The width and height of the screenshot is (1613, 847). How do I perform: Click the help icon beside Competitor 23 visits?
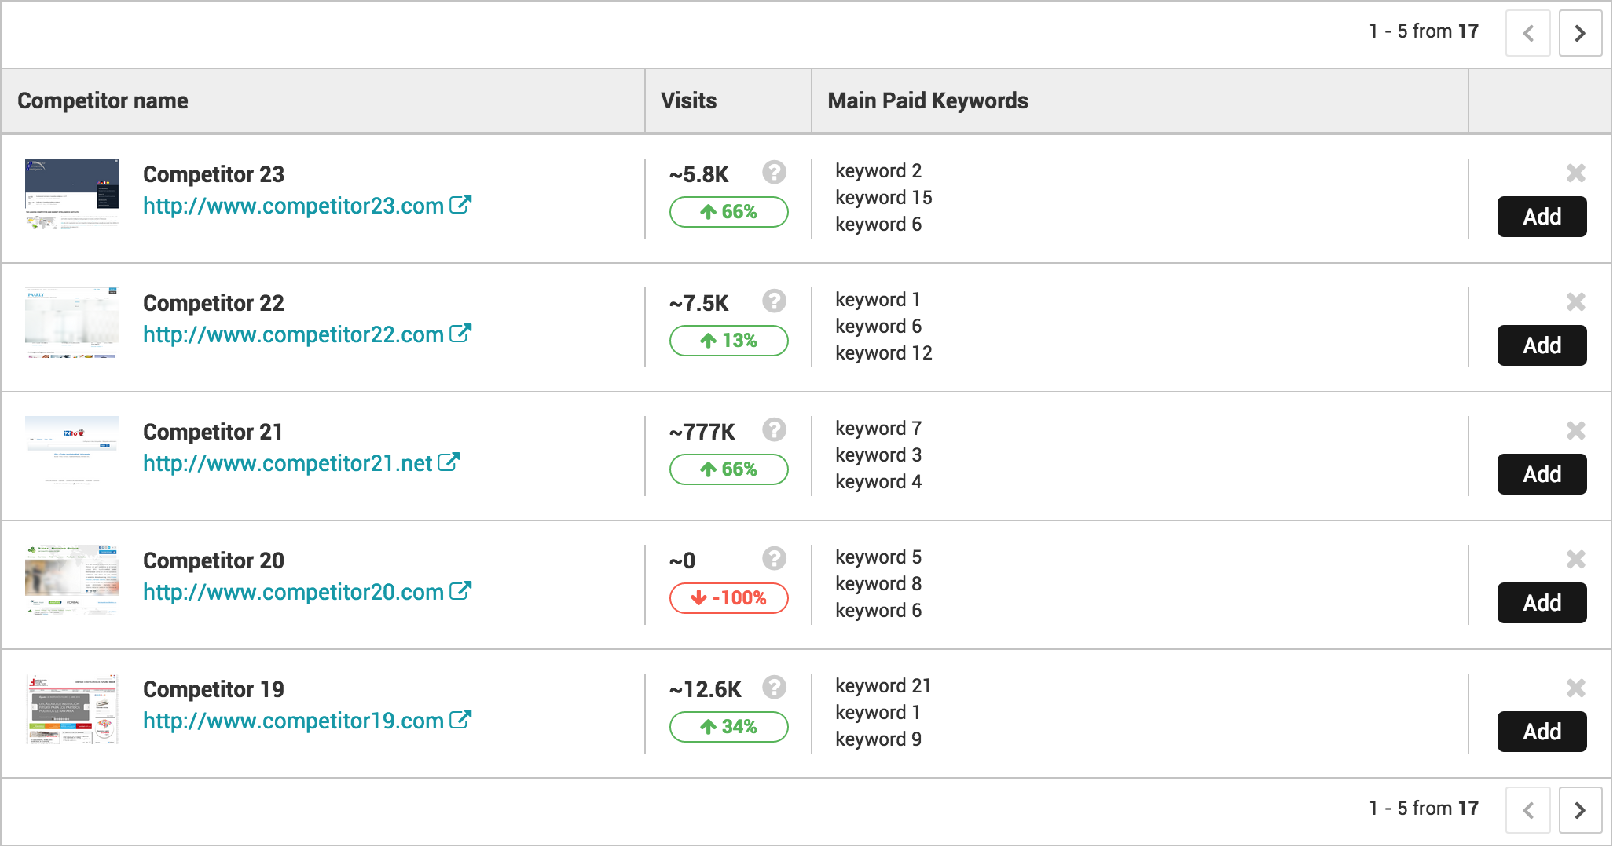(x=774, y=172)
